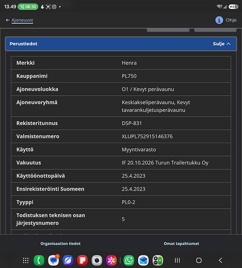Click the Merkki row label

pyautogui.click(x=25, y=63)
